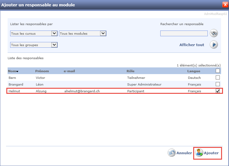The width and height of the screenshot is (229, 166).
Task: Uncheck the box for Helmut Alzung
Action: pyautogui.click(x=218, y=91)
